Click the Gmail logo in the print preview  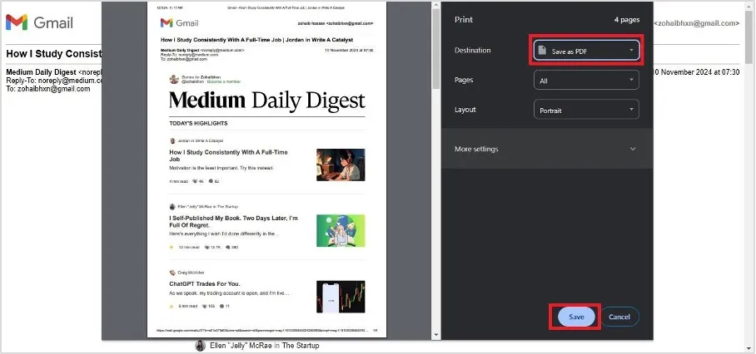179,22
